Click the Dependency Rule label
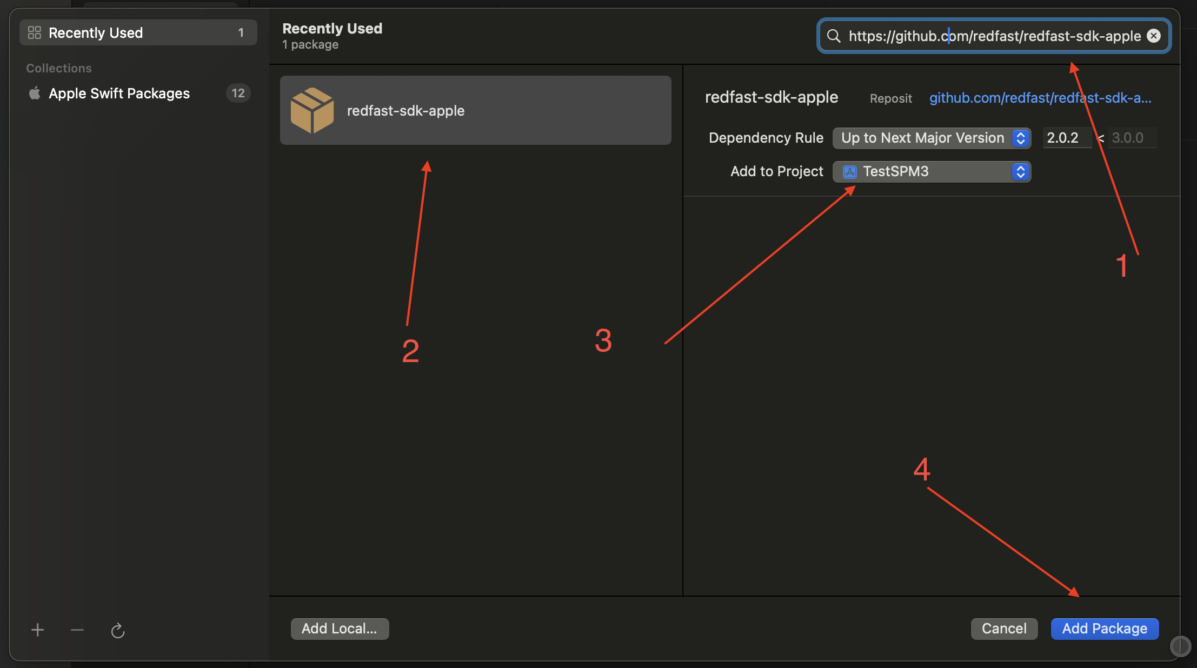1197x668 pixels. [766, 138]
